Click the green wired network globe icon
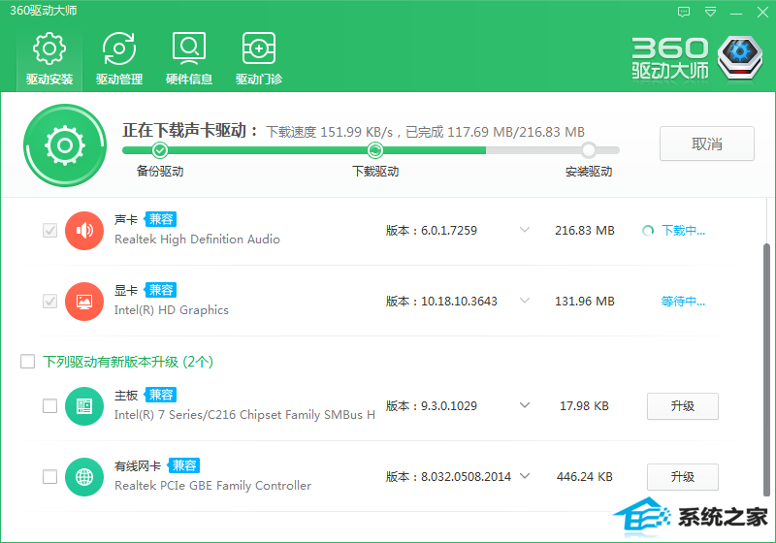This screenshot has height=543, width=776. tap(84, 477)
